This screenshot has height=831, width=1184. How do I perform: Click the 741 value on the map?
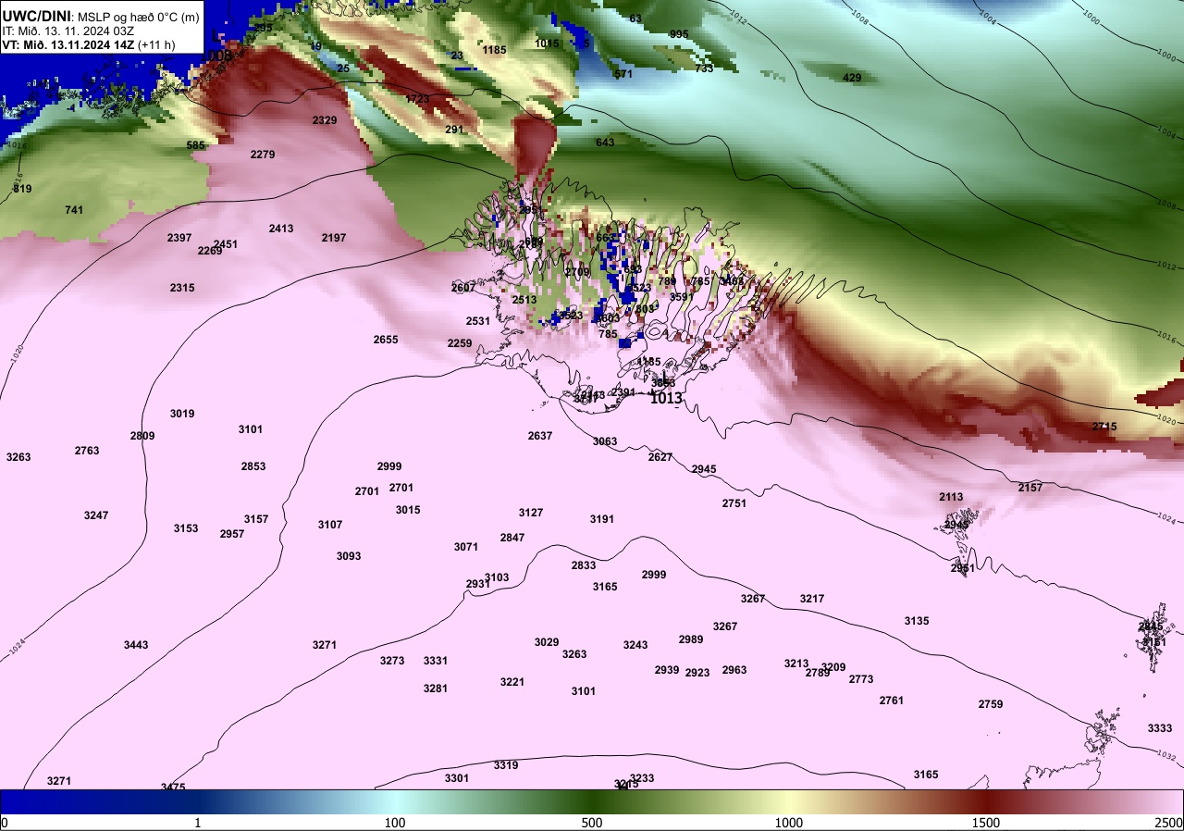(x=74, y=210)
